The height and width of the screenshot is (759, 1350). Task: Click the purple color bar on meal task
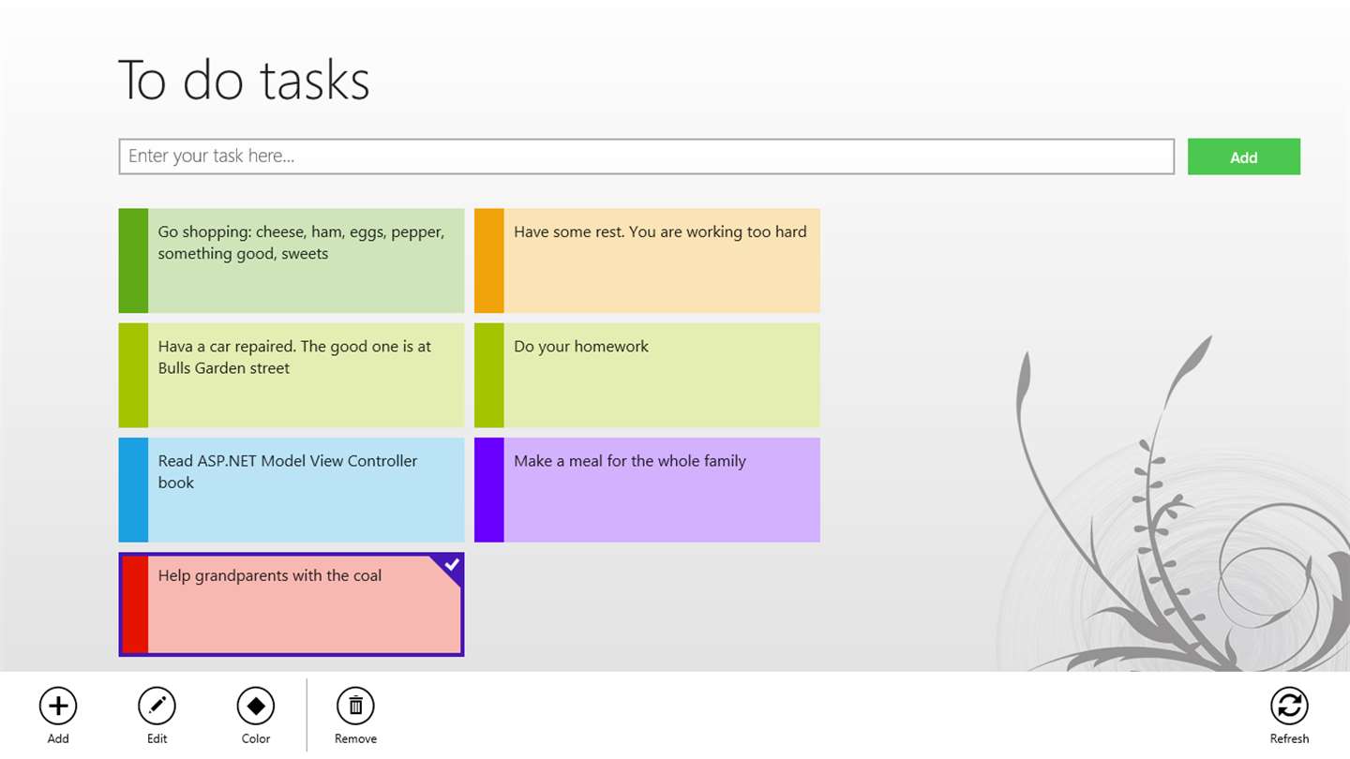click(x=489, y=490)
